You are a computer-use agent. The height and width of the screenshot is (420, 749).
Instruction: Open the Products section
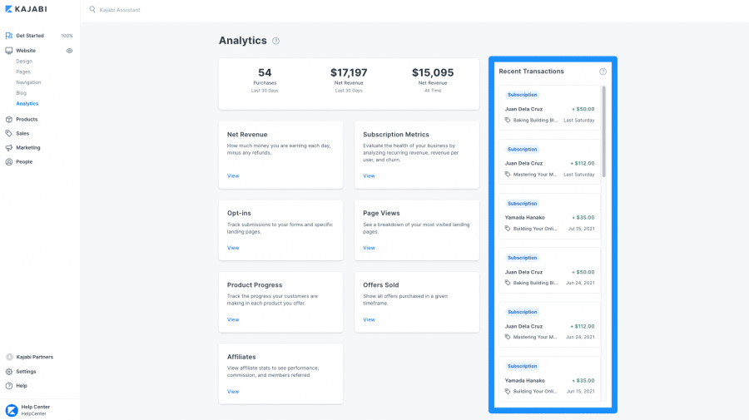pyautogui.click(x=27, y=119)
